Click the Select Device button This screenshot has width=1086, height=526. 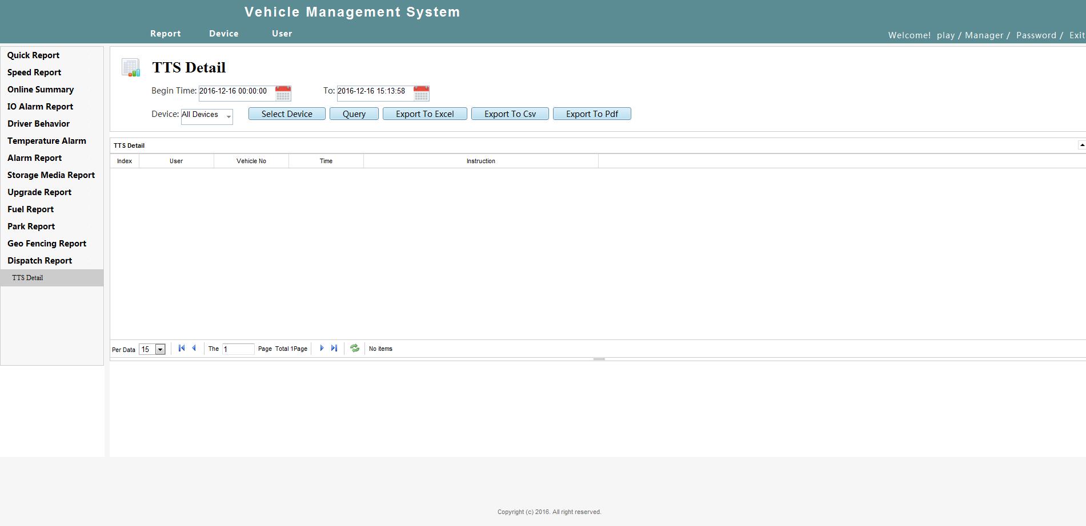(x=287, y=114)
